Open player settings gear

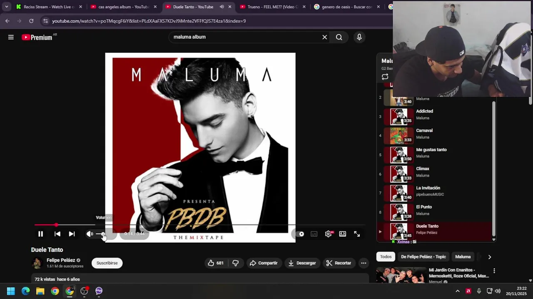point(328,234)
